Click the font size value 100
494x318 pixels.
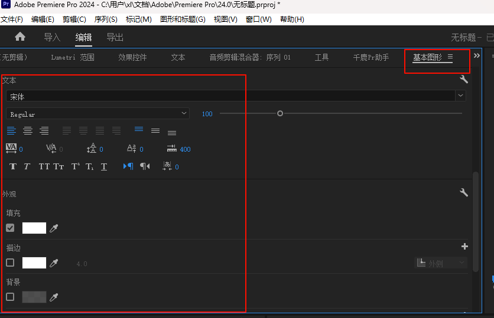click(207, 114)
